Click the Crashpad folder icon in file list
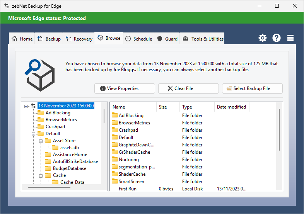The height and width of the screenshot is (214, 304). click(115, 130)
